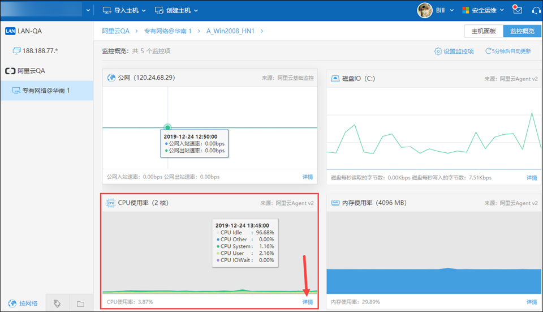Expand the 安全运维 dropdown

(483, 10)
